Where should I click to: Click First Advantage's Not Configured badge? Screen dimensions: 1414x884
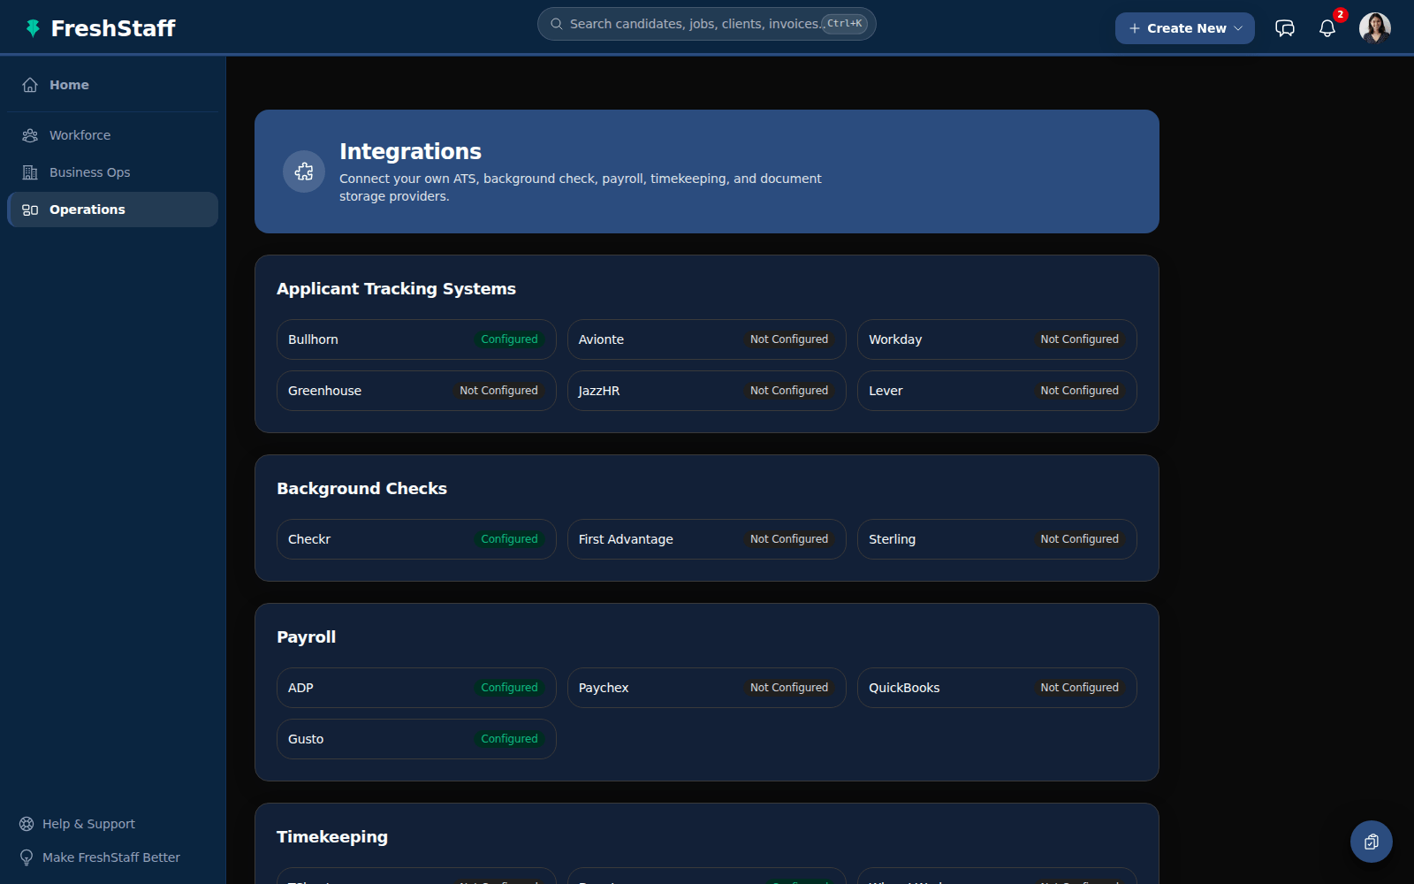[x=789, y=539]
